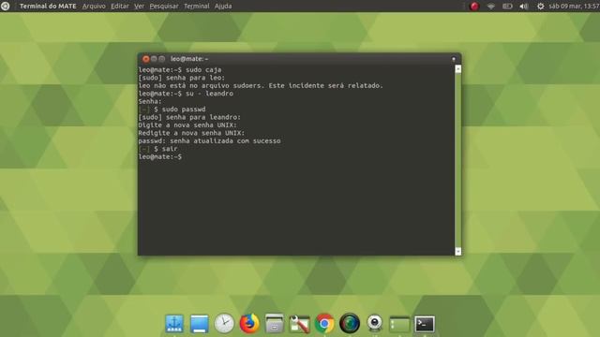
Task: Launch Firefox from the dock
Action: [x=249, y=324]
